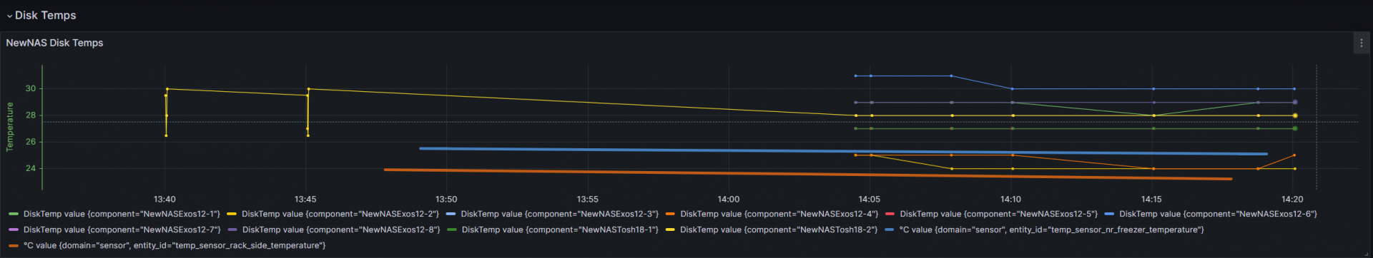The width and height of the screenshot is (1373, 258).
Task: Toggle the NewNASExos12-3 legend series
Action: [x=560, y=214]
